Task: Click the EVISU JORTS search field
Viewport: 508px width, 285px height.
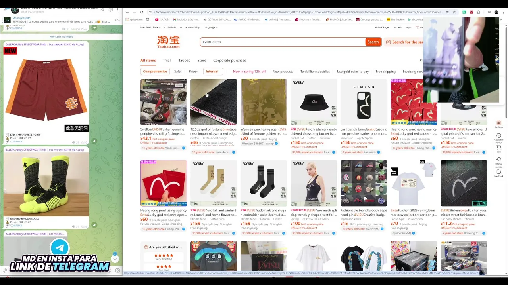Action: [283, 42]
